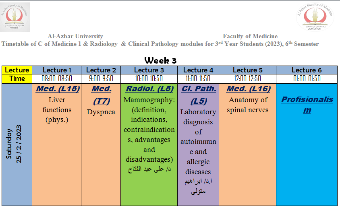Open the Med. (L16) lecture link
The width and height of the screenshot is (340, 208).
[x=247, y=89]
